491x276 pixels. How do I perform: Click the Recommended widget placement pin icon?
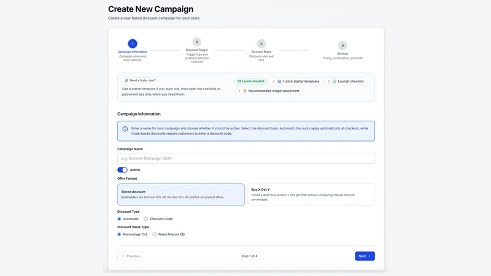(x=245, y=91)
